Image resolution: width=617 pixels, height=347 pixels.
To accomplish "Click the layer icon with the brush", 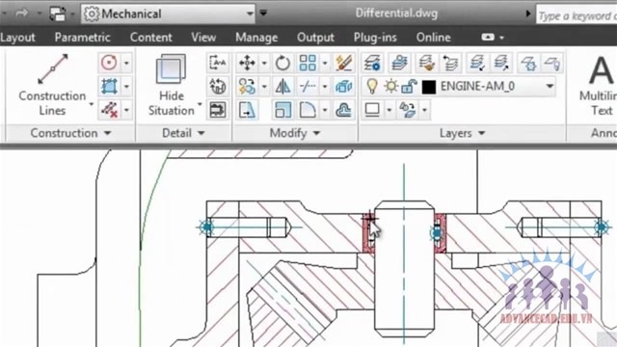I will coord(426,63).
